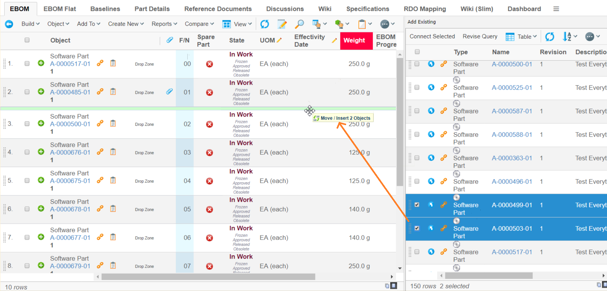Click the EBOM refresh icon
Screen dimensions: 607x291
[x=265, y=24]
